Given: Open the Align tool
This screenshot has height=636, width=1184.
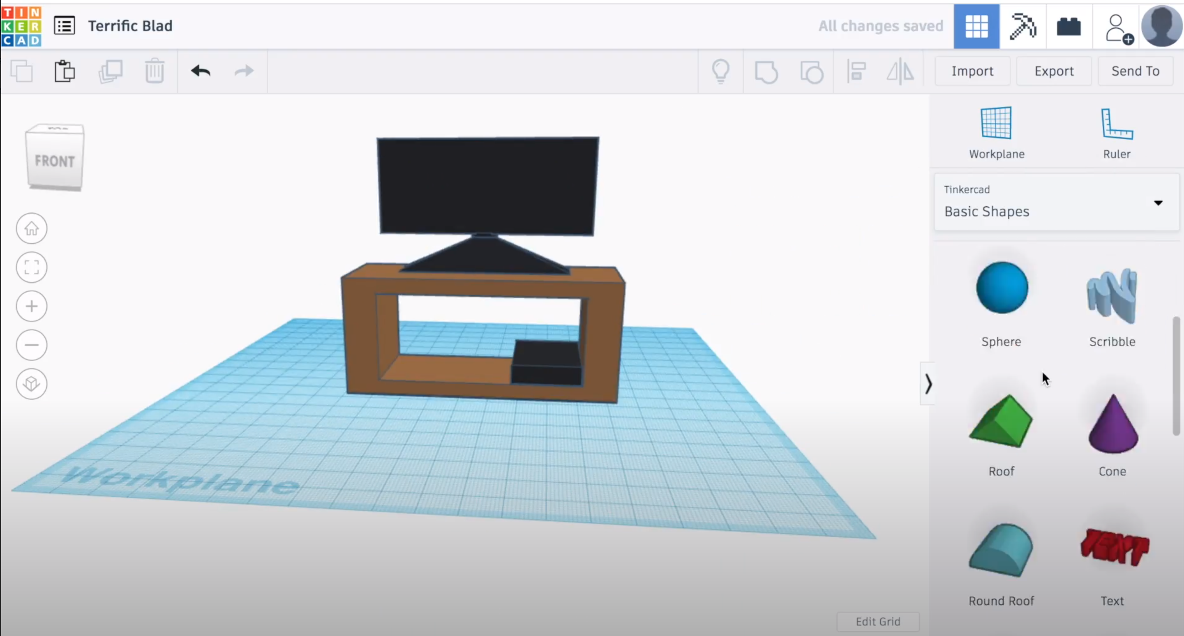Looking at the screenshot, I should pyautogui.click(x=856, y=71).
